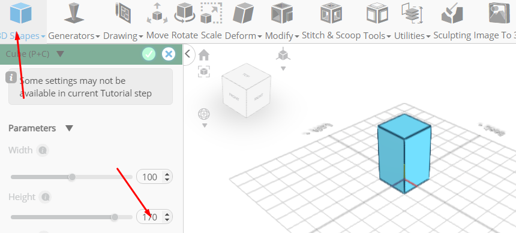Image resolution: width=516 pixels, height=233 pixels.
Task: Open the Drawing tool icon
Action: tap(124, 13)
